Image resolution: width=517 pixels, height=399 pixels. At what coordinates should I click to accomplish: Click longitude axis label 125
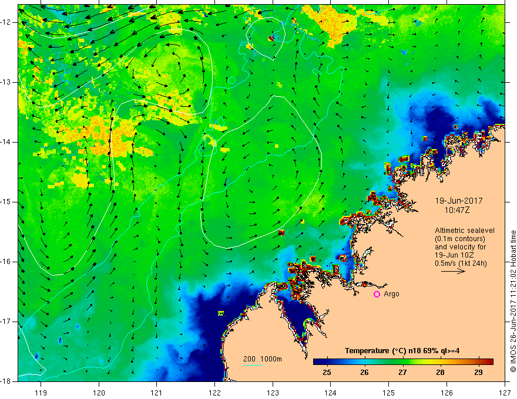[x=389, y=393]
